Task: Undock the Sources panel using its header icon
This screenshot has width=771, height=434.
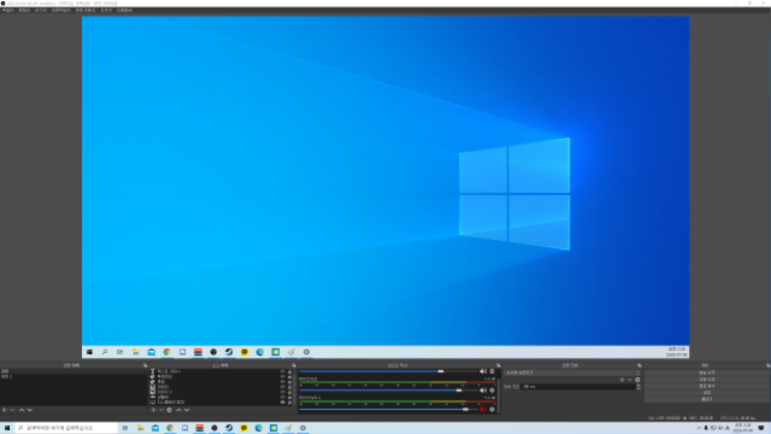Action: point(294,366)
